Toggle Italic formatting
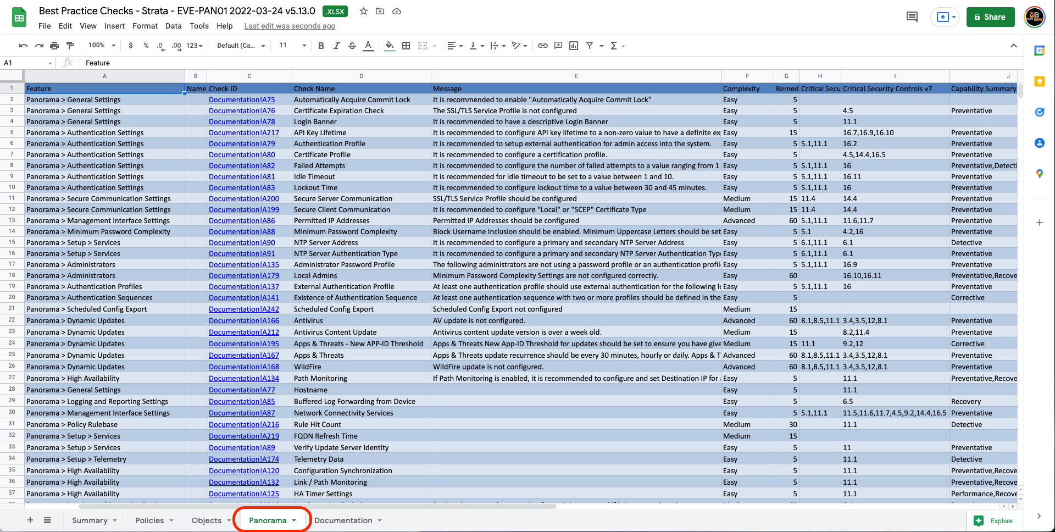Image resolution: width=1055 pixels, height=532 pixels. tap(336, 46)
